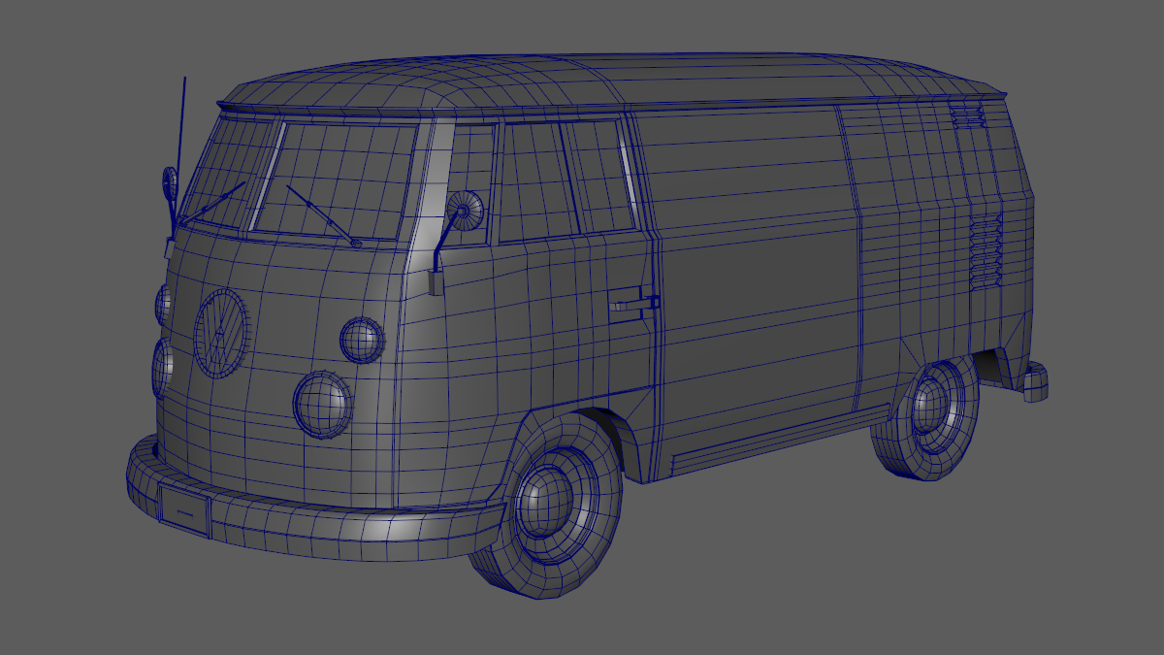Select the round mirror on van's far side

(171, 182)
